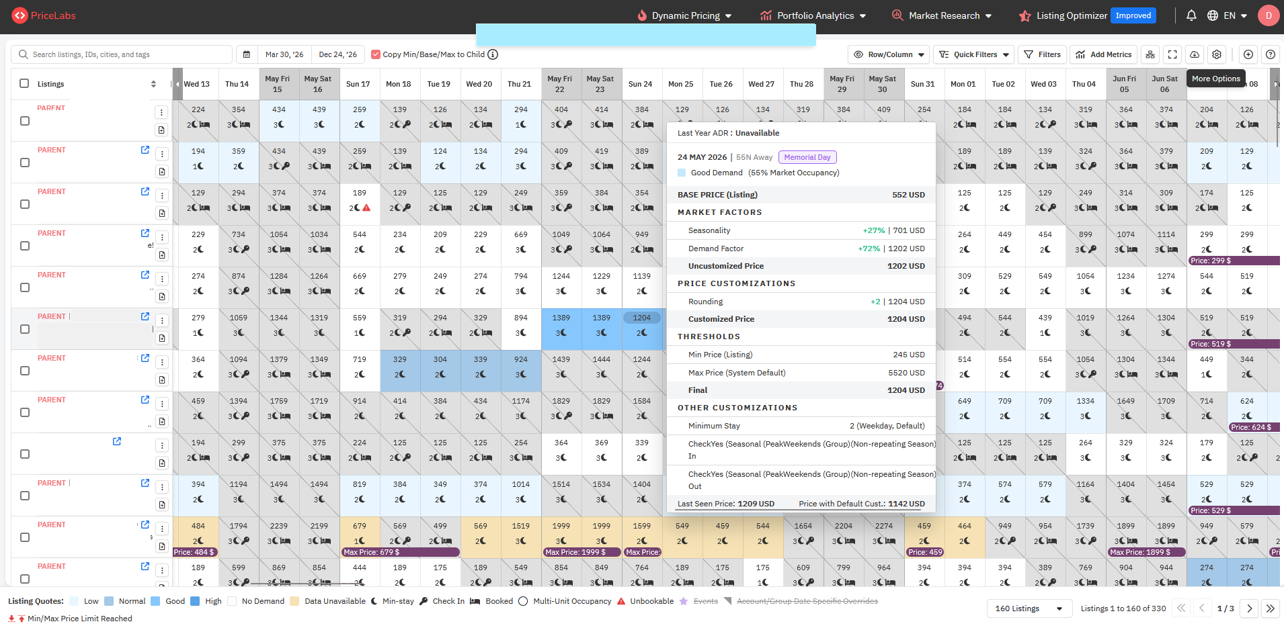
Task: Click the cloud download icon
Action: coord(1195,54)
